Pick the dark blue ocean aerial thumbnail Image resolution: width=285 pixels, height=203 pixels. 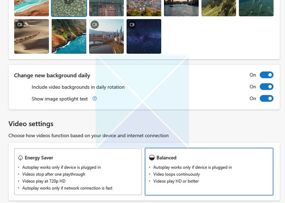pyautogui.click(x=256, y=8)
